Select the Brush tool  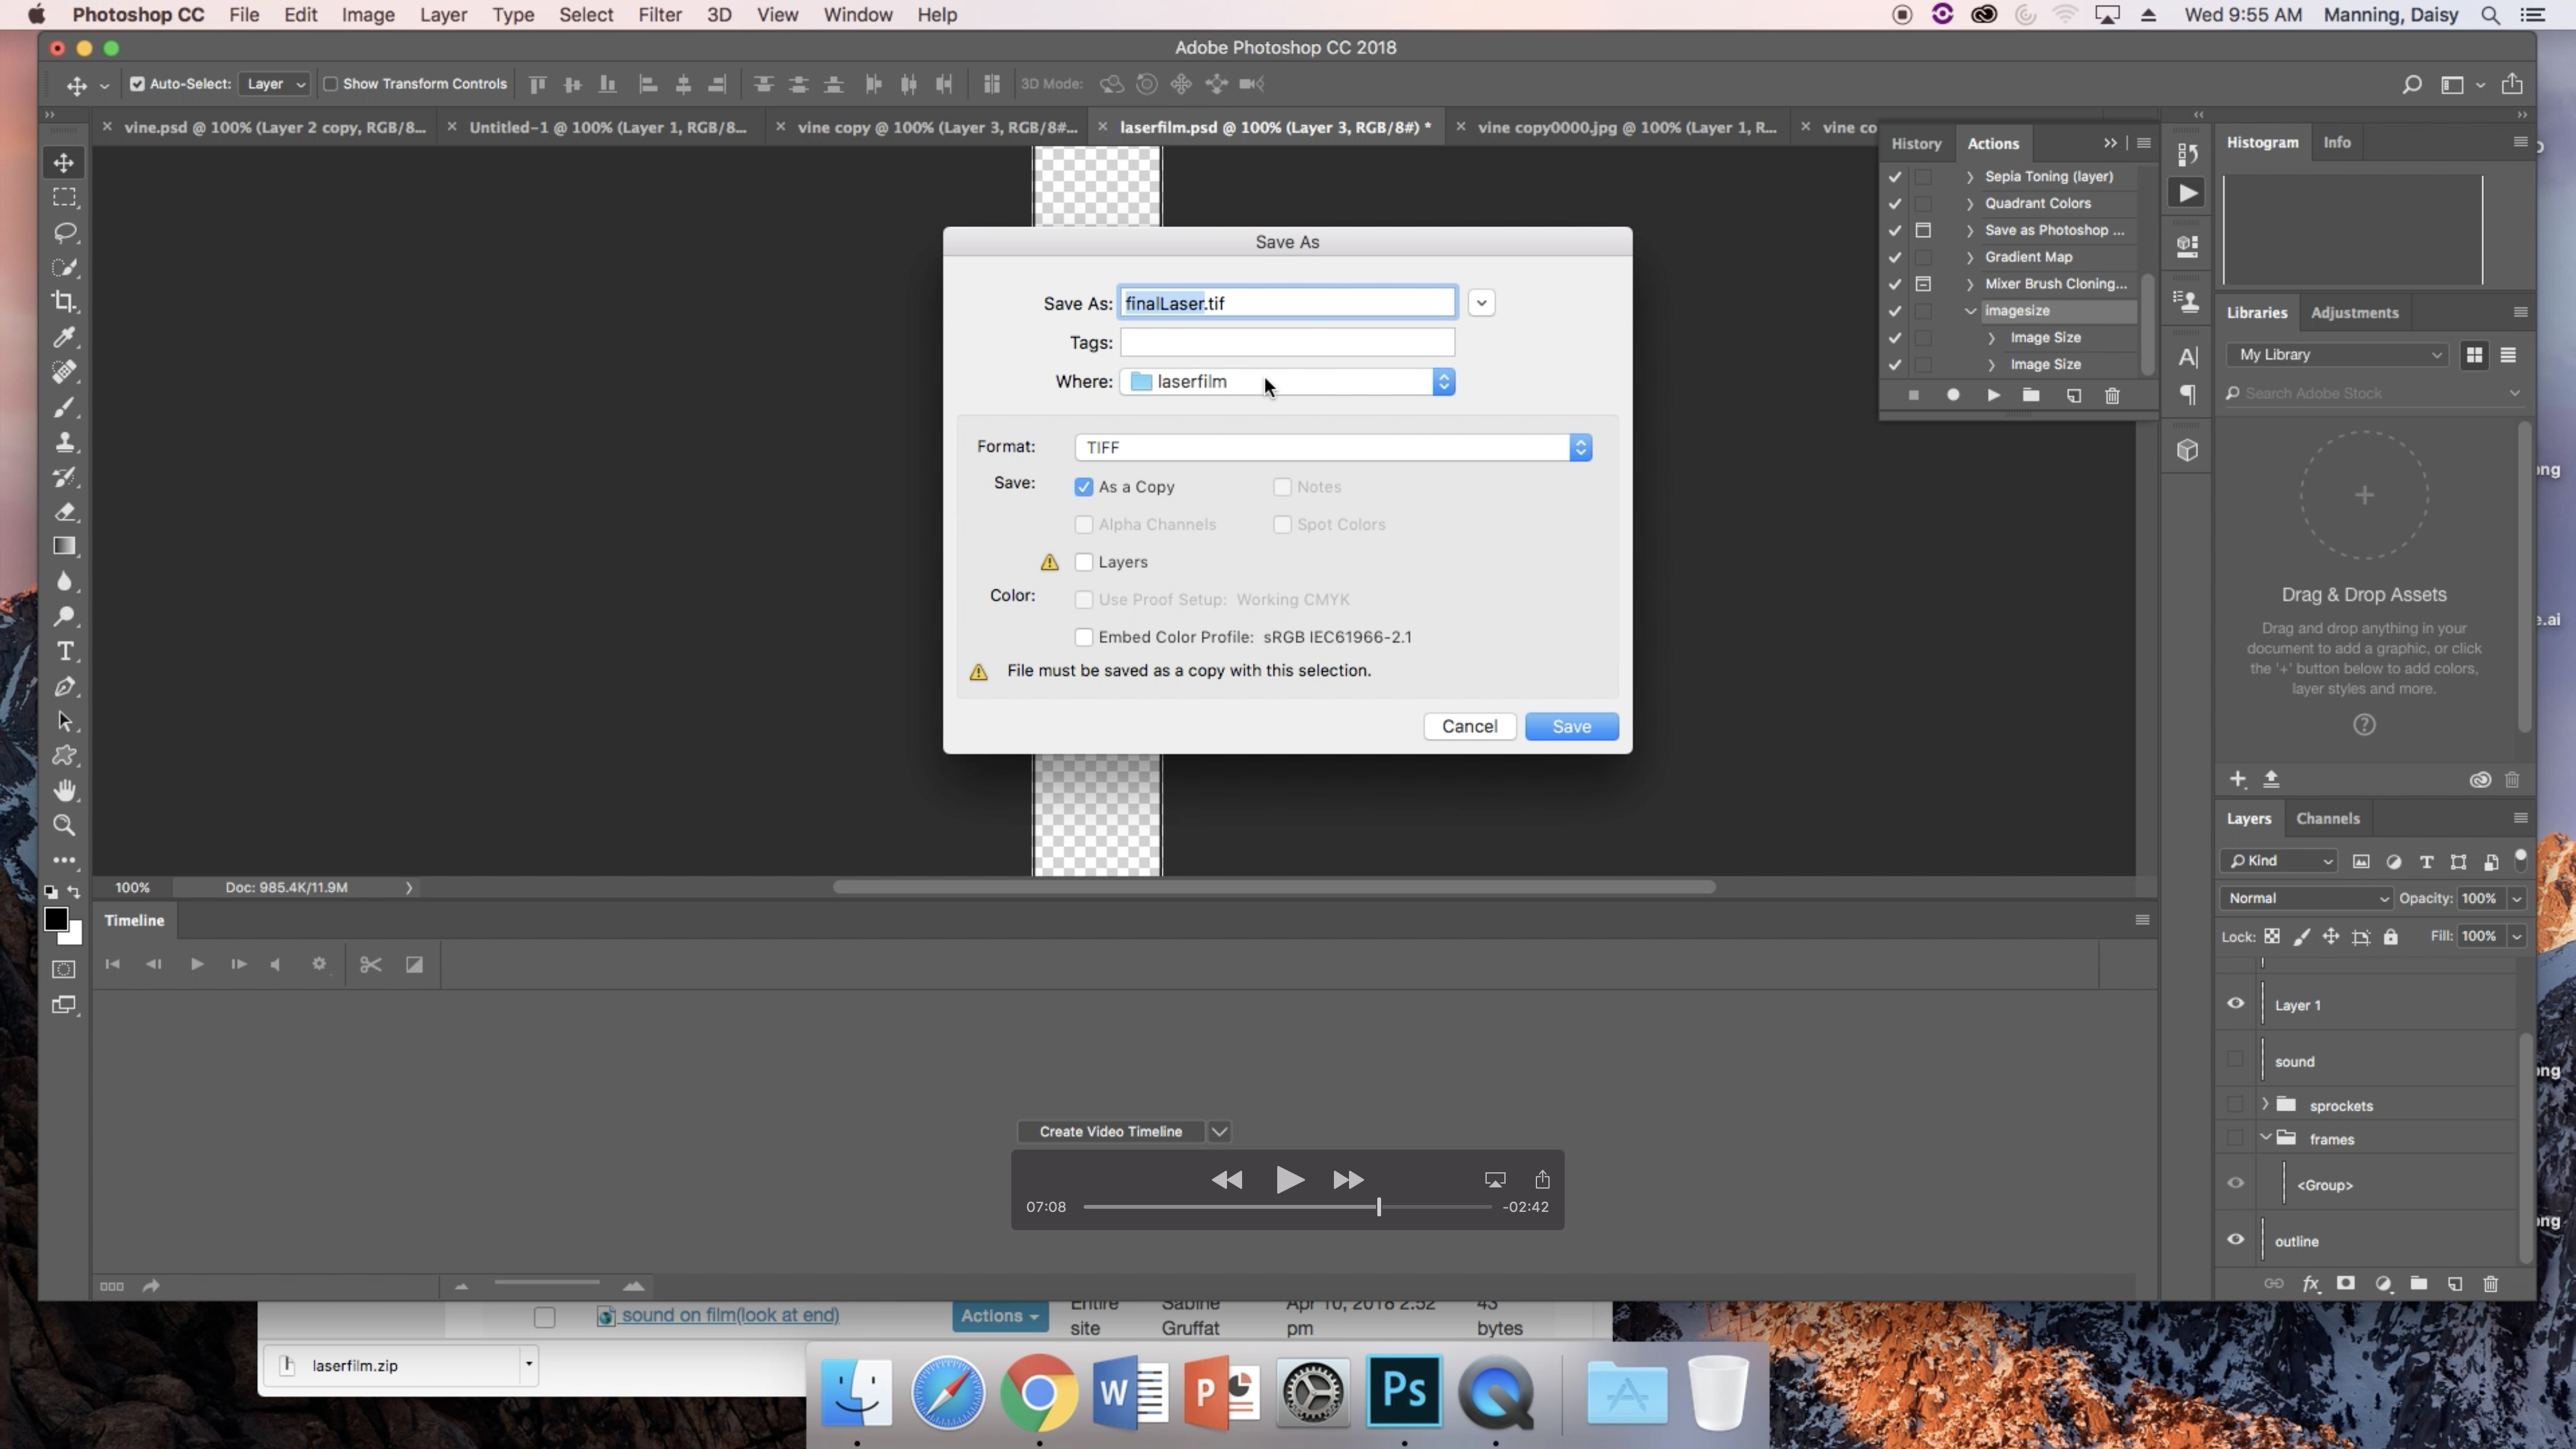point(64,407)
